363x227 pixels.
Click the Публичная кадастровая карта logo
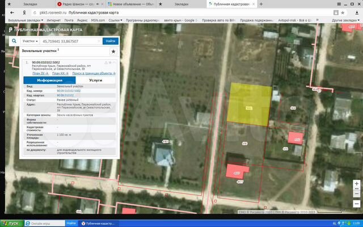(x=45, y=30)
